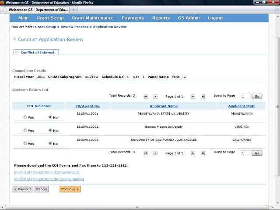This screenshot has height=210, width=280.
Task: Click bottom previous page arrow icon
Action: click(155, 153)
